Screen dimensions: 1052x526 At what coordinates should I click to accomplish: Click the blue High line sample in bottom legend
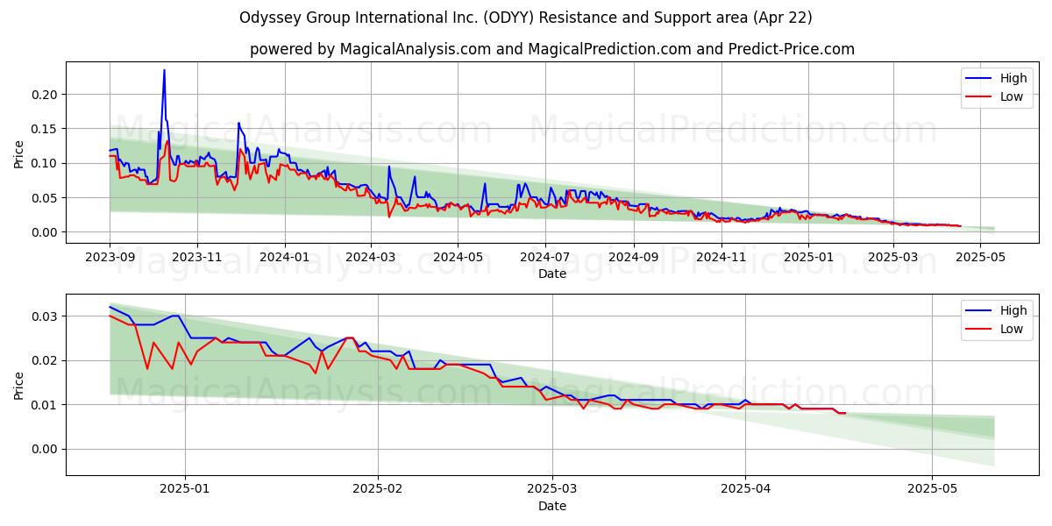pos(979,311)
